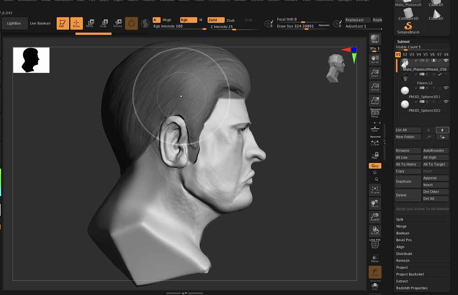
Task: Click the Draw Size slider
Action: tap(304, 26)
